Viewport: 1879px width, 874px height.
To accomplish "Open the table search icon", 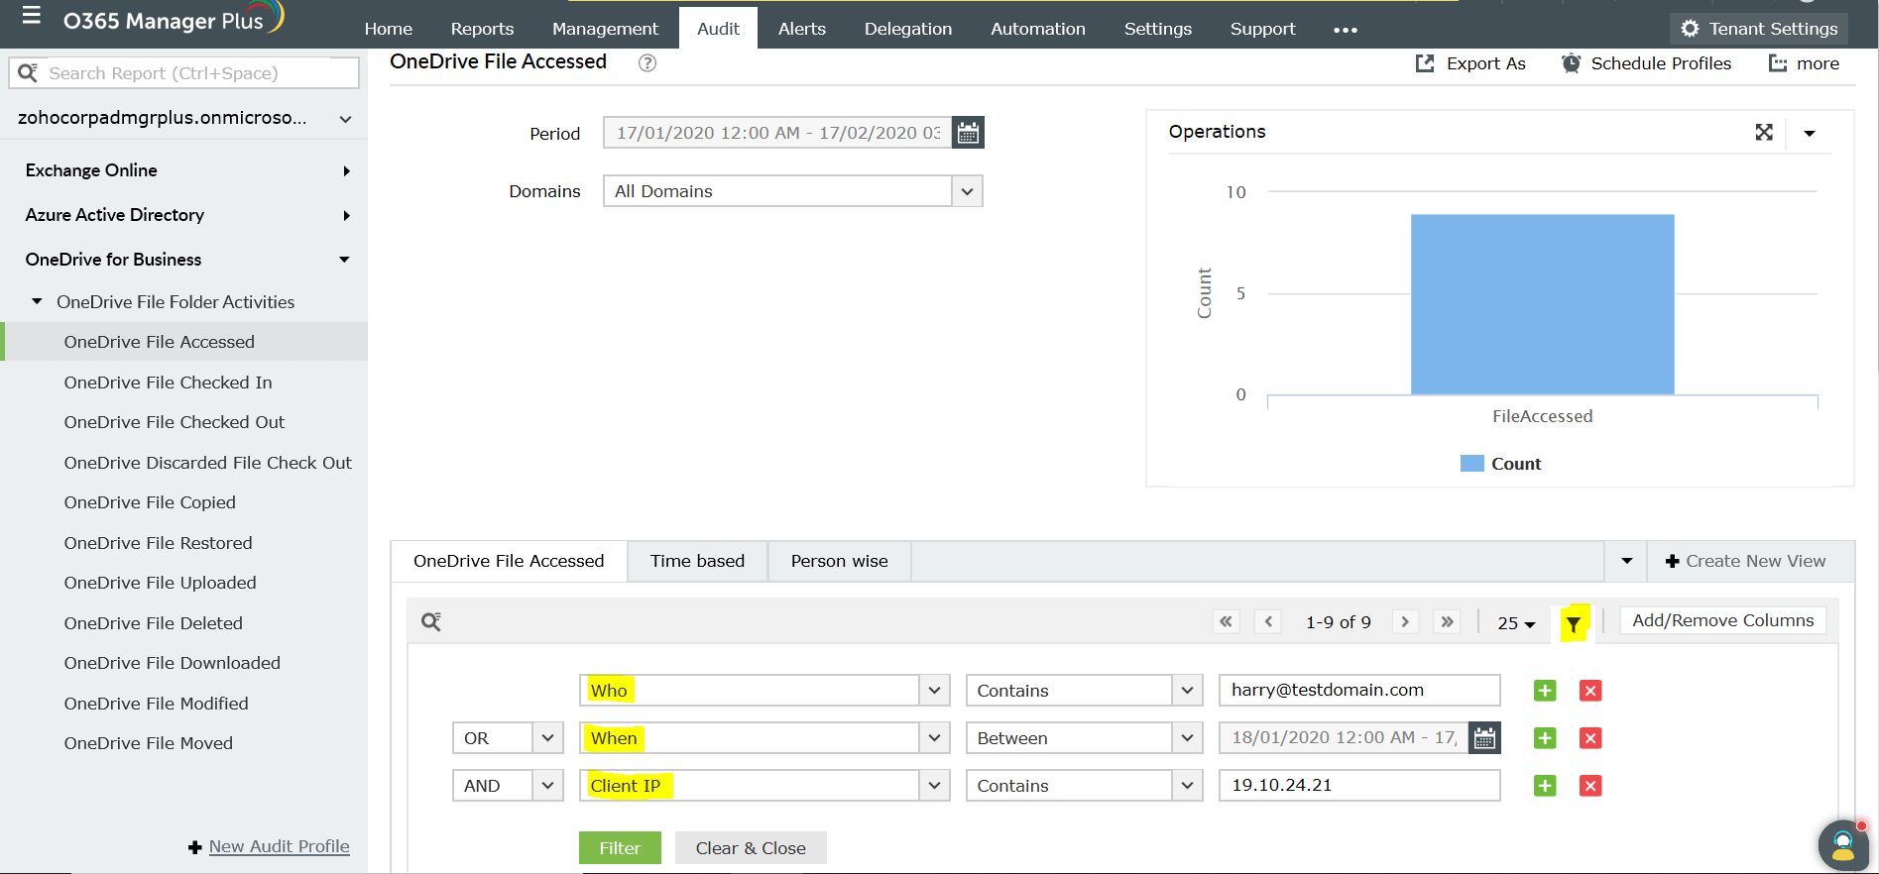I will (431, 621).
